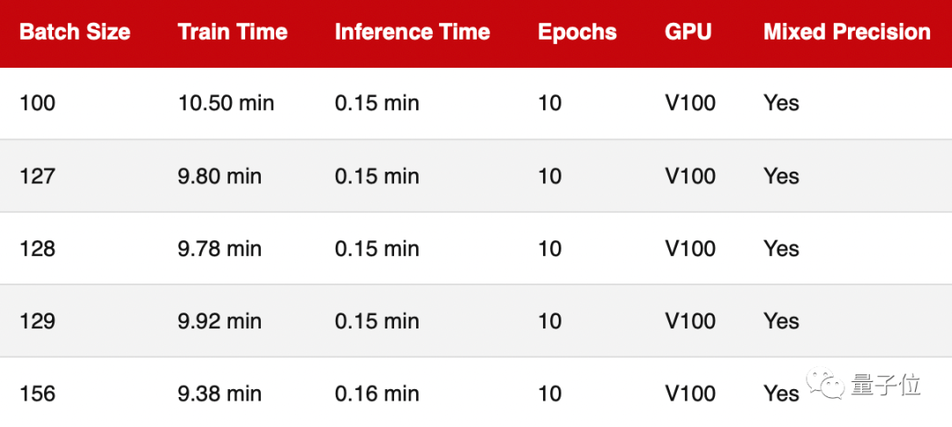
Task: Click the Mixed Precision column header
Action: [847, 33]
